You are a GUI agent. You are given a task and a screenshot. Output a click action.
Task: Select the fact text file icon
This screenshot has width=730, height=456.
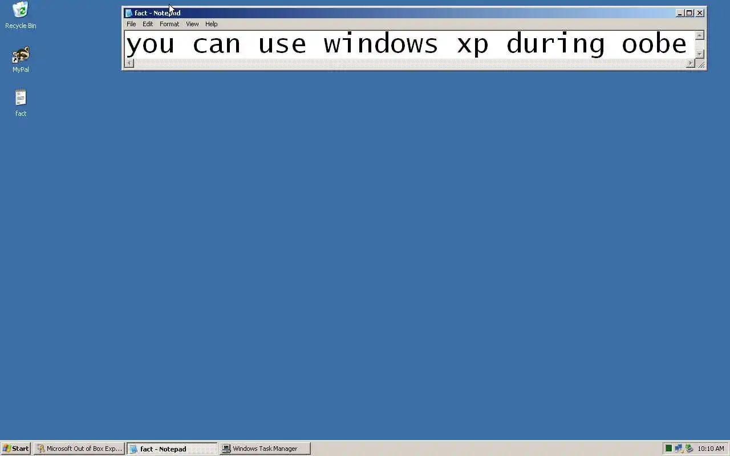coord(21,103)
